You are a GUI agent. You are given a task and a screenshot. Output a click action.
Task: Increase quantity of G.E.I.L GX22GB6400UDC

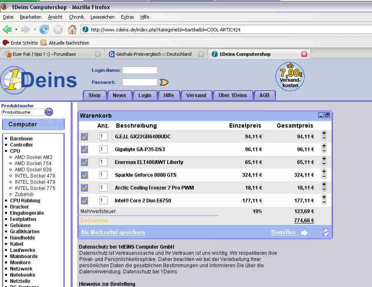(324, 133)
